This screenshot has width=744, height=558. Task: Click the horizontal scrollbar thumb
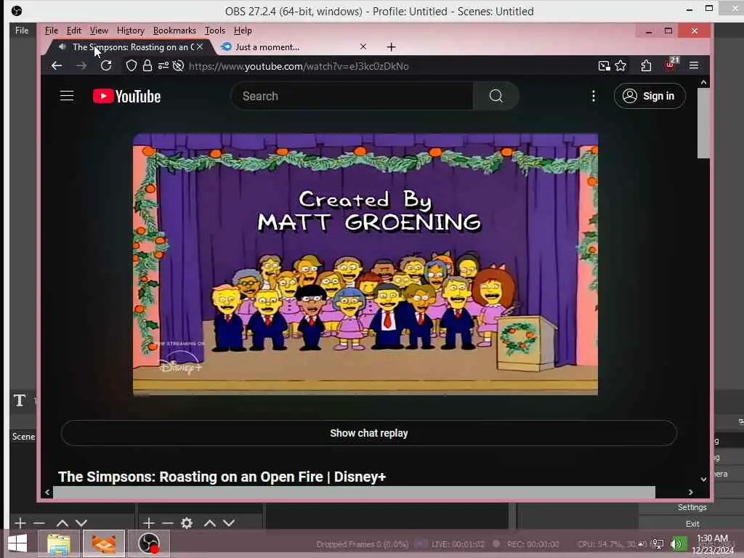tap(354, 492)
